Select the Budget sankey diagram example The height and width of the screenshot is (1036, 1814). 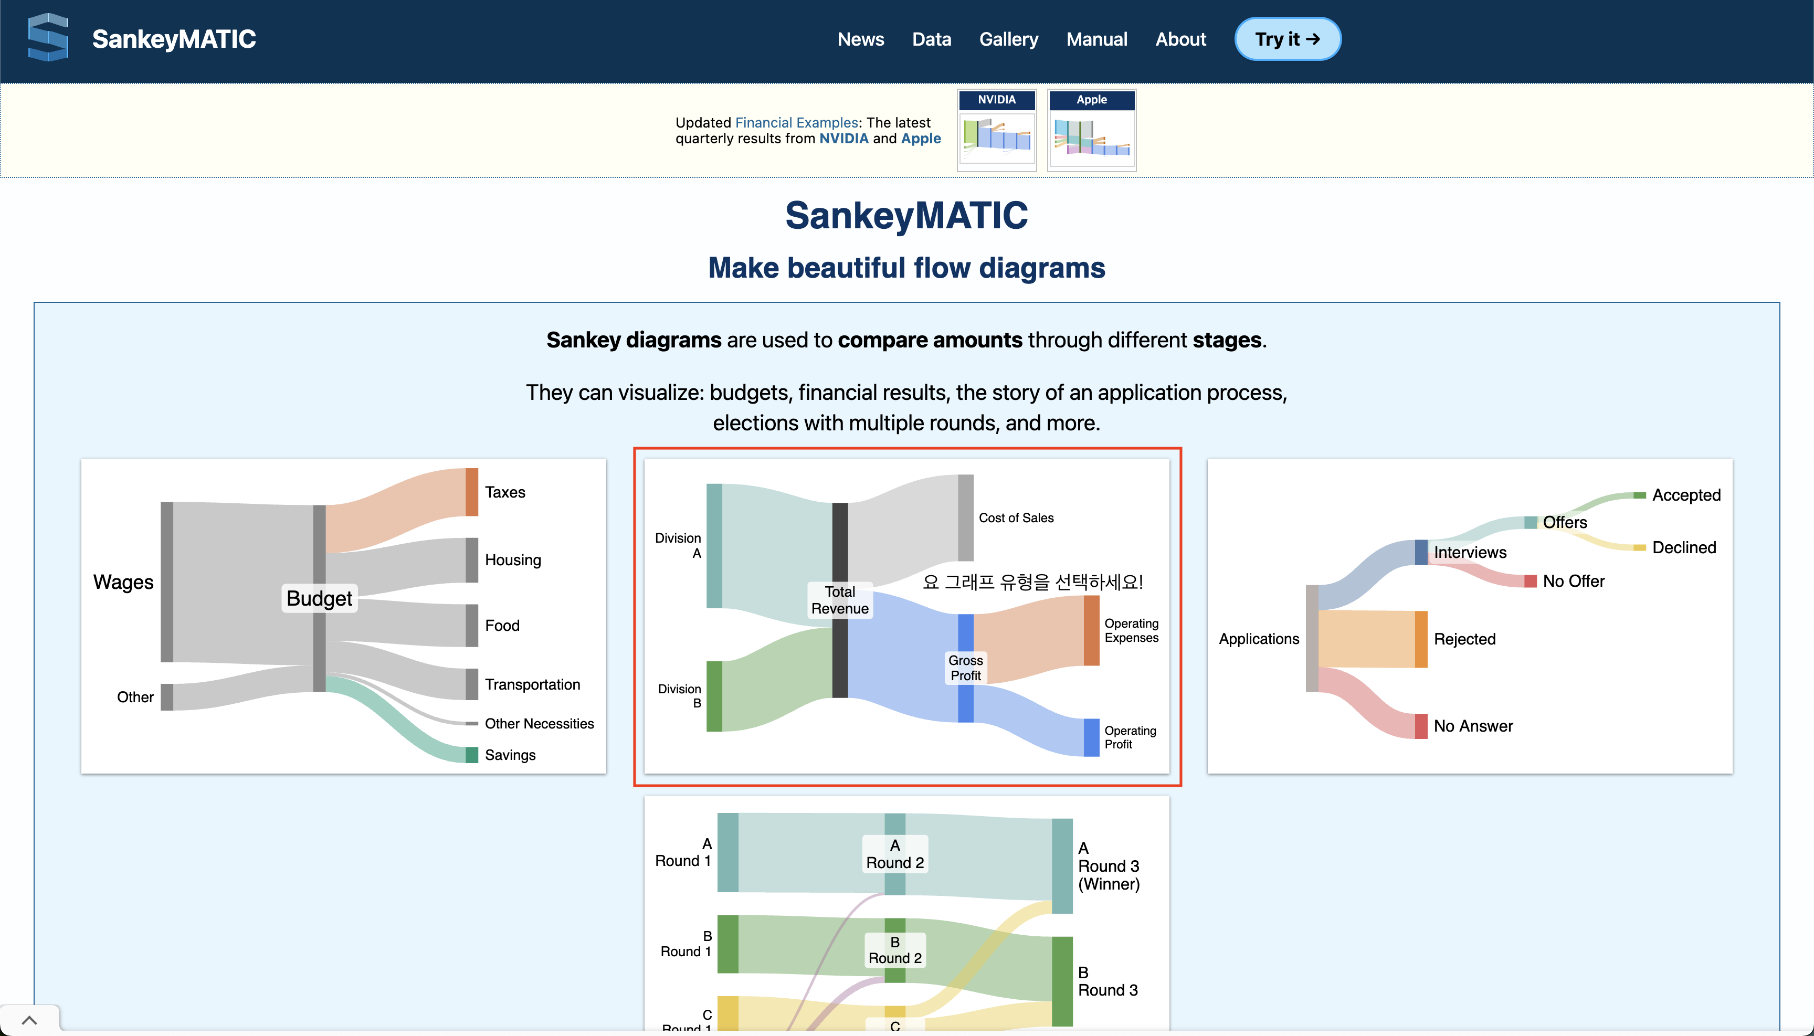344,616
